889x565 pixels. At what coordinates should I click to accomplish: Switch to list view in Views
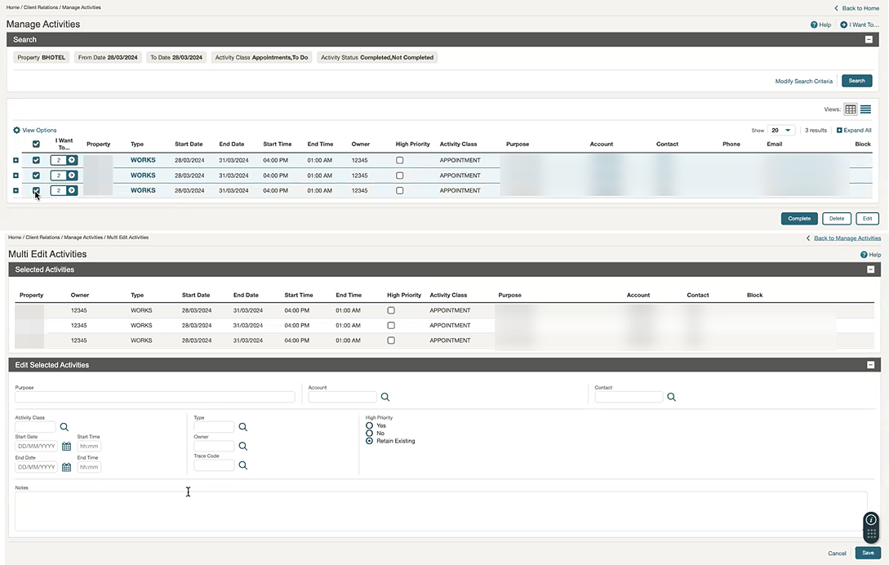[x=865, y=109]
